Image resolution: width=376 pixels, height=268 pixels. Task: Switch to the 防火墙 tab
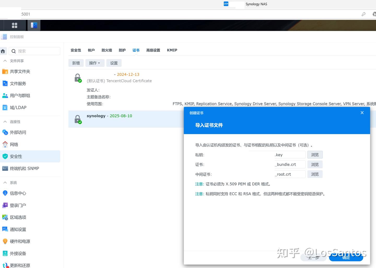[x=107, y=50]
